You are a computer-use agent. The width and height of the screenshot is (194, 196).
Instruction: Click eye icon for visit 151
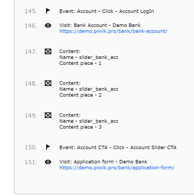click(x=48, y=162)
